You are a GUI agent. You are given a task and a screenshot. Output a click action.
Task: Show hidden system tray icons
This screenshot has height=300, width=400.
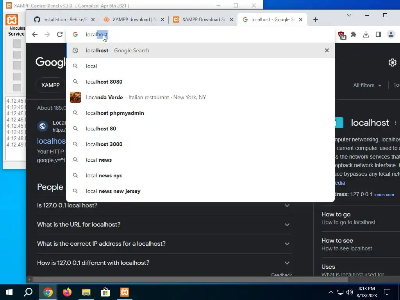[330, 292]
